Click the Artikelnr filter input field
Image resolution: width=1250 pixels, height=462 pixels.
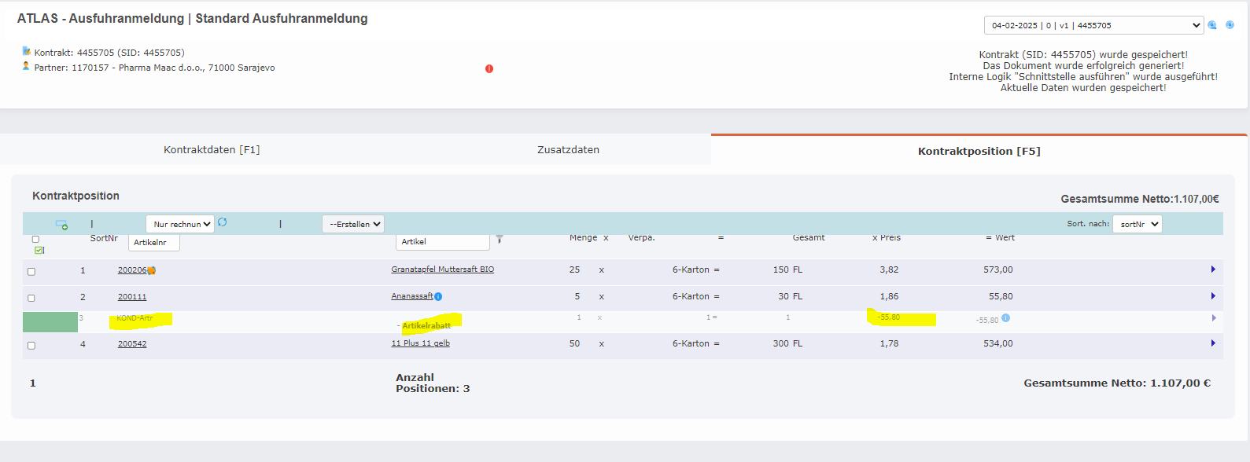pos(154,243)
